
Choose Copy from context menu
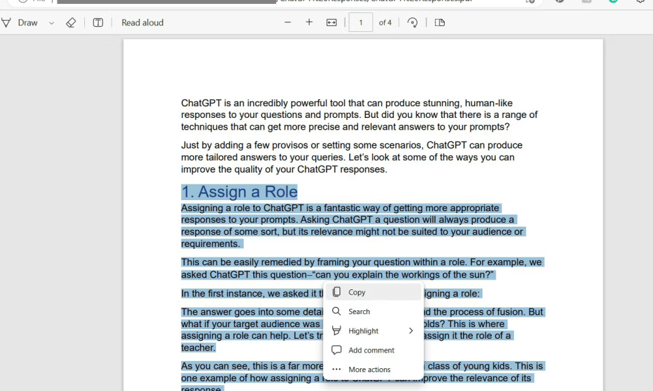374,292
